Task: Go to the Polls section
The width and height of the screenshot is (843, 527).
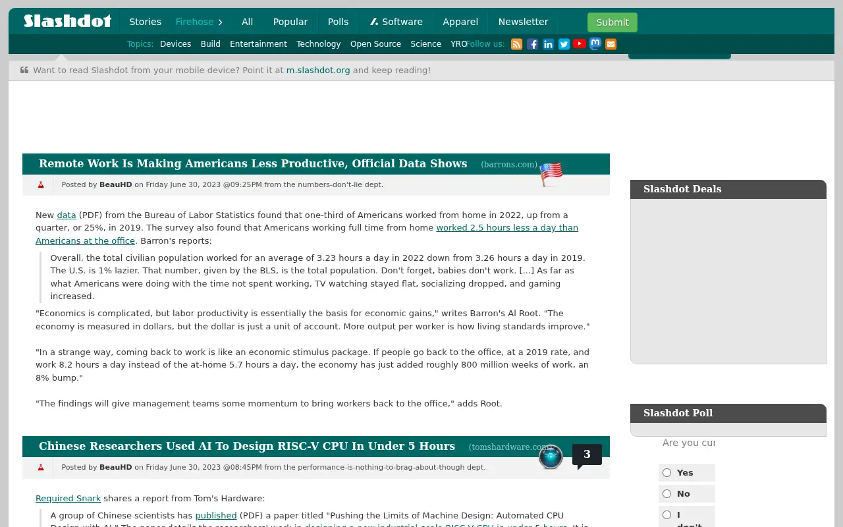Action: click(x=338, y=22)
